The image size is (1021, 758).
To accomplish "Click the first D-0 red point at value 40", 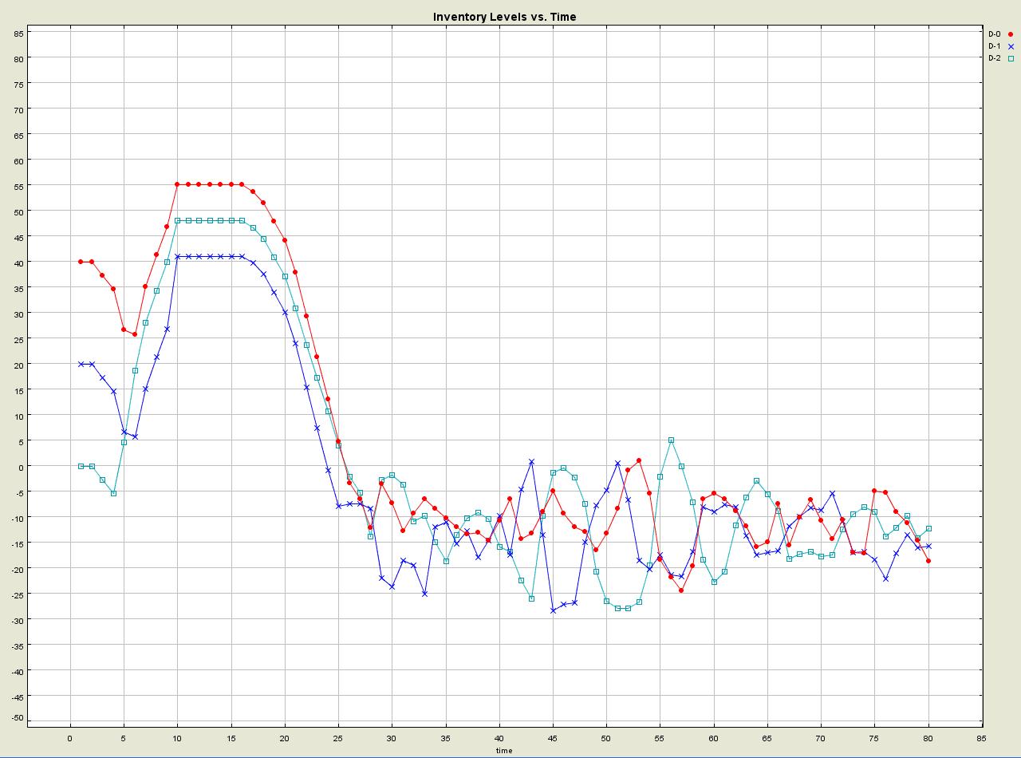I will pos(81,262).
